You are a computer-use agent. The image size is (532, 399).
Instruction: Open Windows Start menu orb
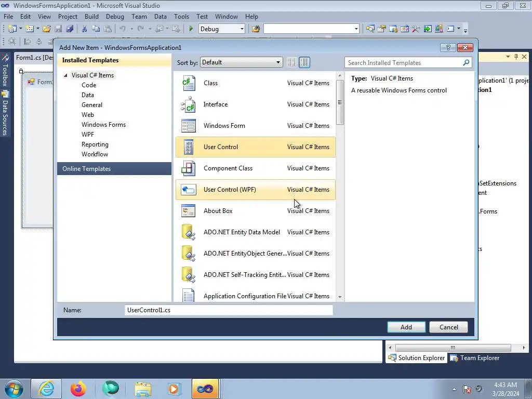pos(14,389)
